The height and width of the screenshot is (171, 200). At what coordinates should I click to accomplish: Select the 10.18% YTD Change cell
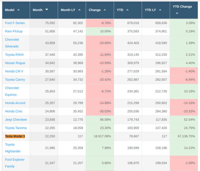coord(184,91)
